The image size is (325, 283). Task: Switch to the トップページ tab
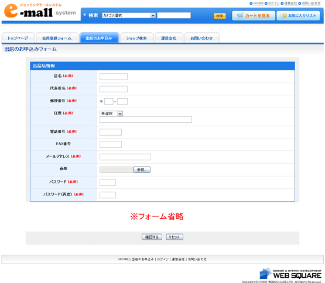pos(18,38)
